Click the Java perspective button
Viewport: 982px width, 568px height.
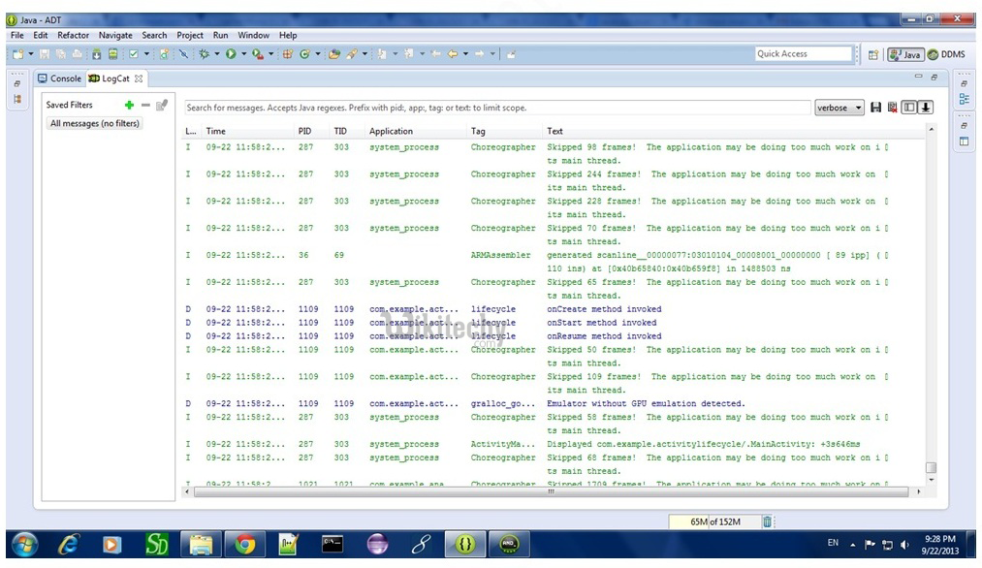[905, 55]
